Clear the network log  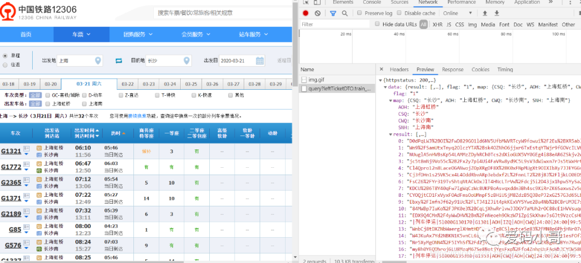click(317, 13)
